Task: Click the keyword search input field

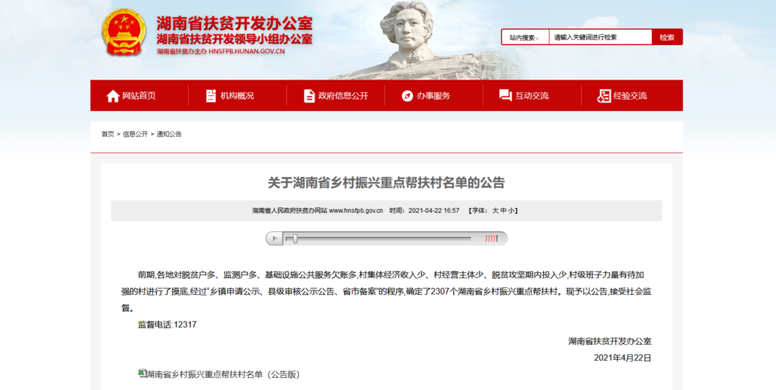Action: point(601,37)
